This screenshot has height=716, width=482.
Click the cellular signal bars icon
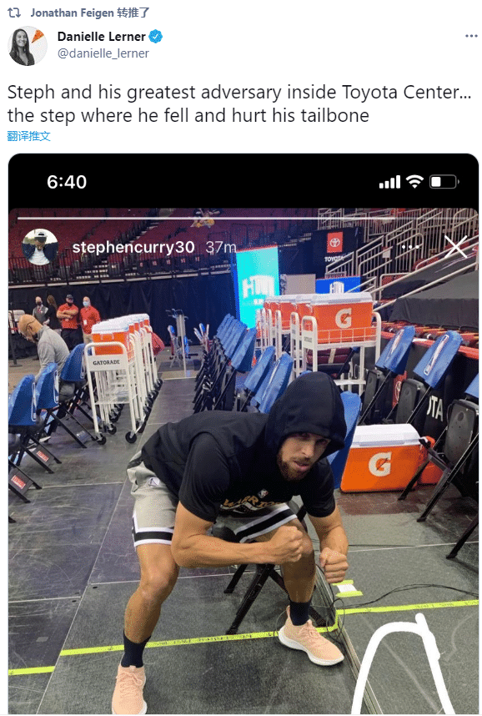[389, 182]
